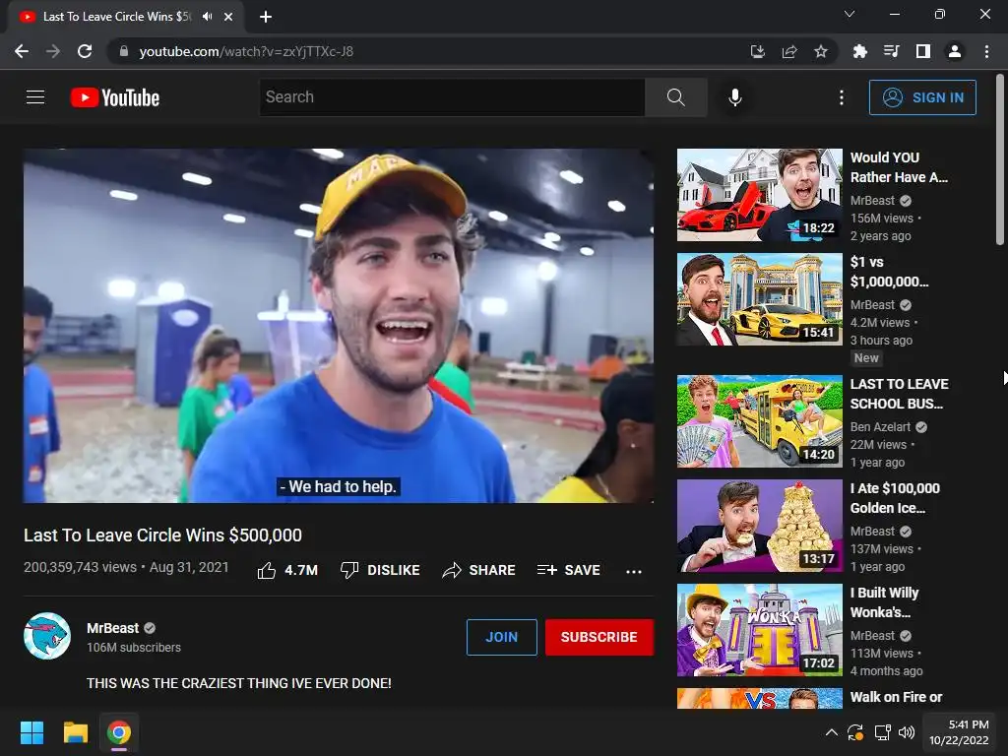The height and width of the screenshot is (756, 1008).
Task: Go back in browser history
Action: [x=22, y=51]
